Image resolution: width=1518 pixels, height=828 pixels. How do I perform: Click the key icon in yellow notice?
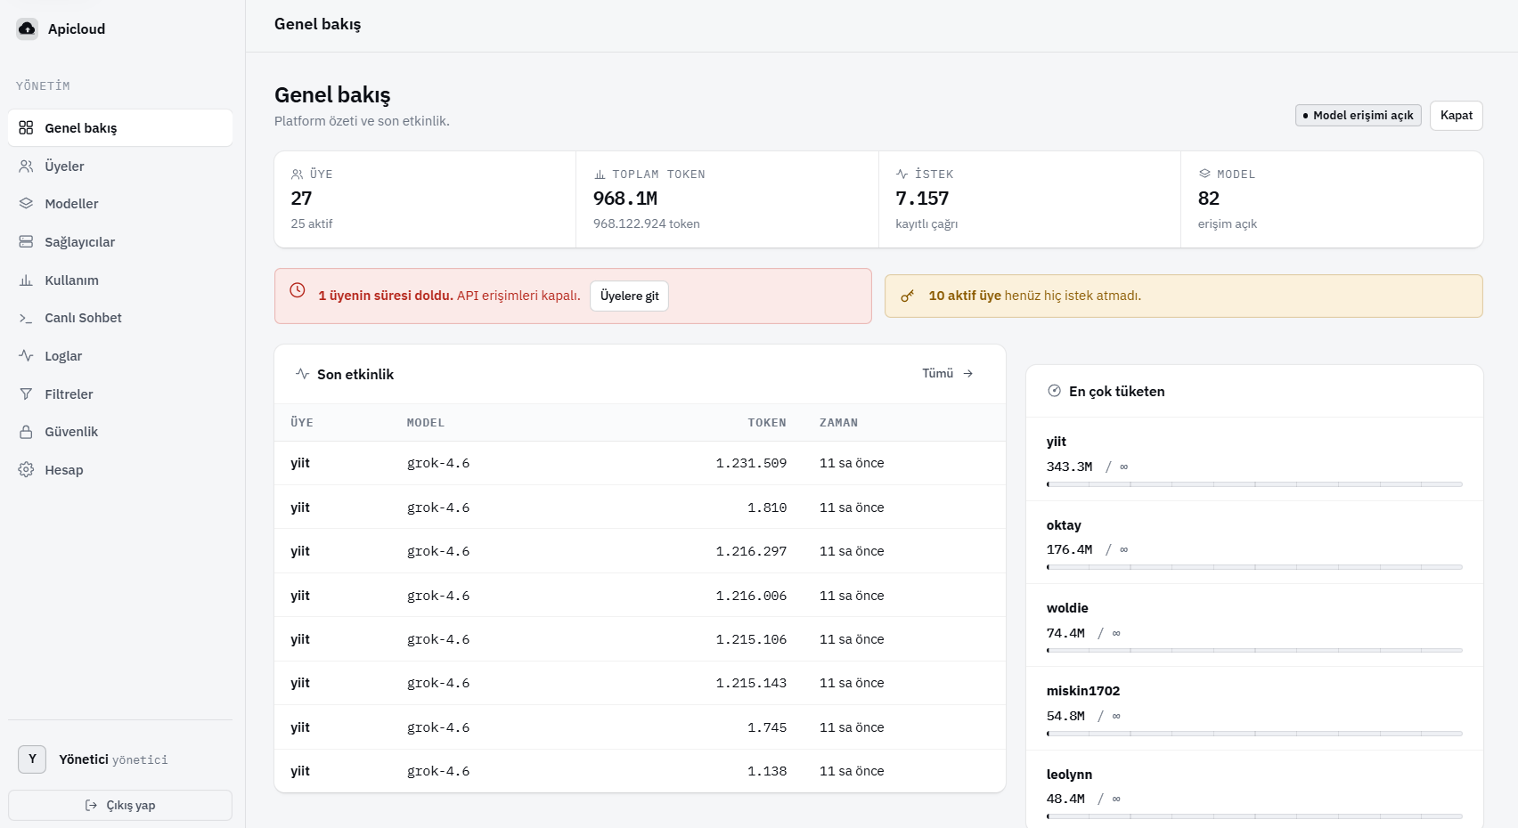(907, 296)
